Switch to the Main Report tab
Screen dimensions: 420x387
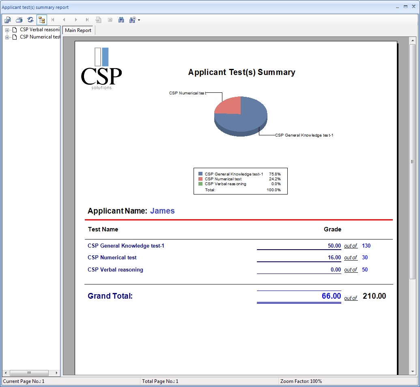pyautogui.click(x=78, y=30)
